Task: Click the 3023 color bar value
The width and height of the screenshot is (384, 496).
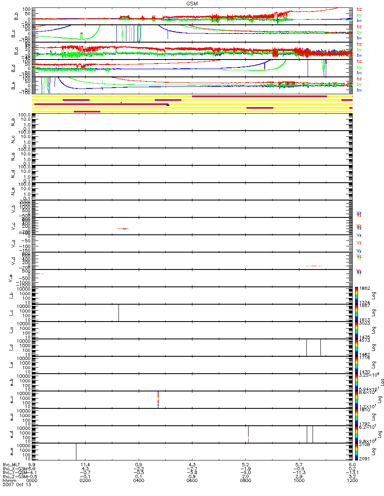Action: [x=364, y=324]
